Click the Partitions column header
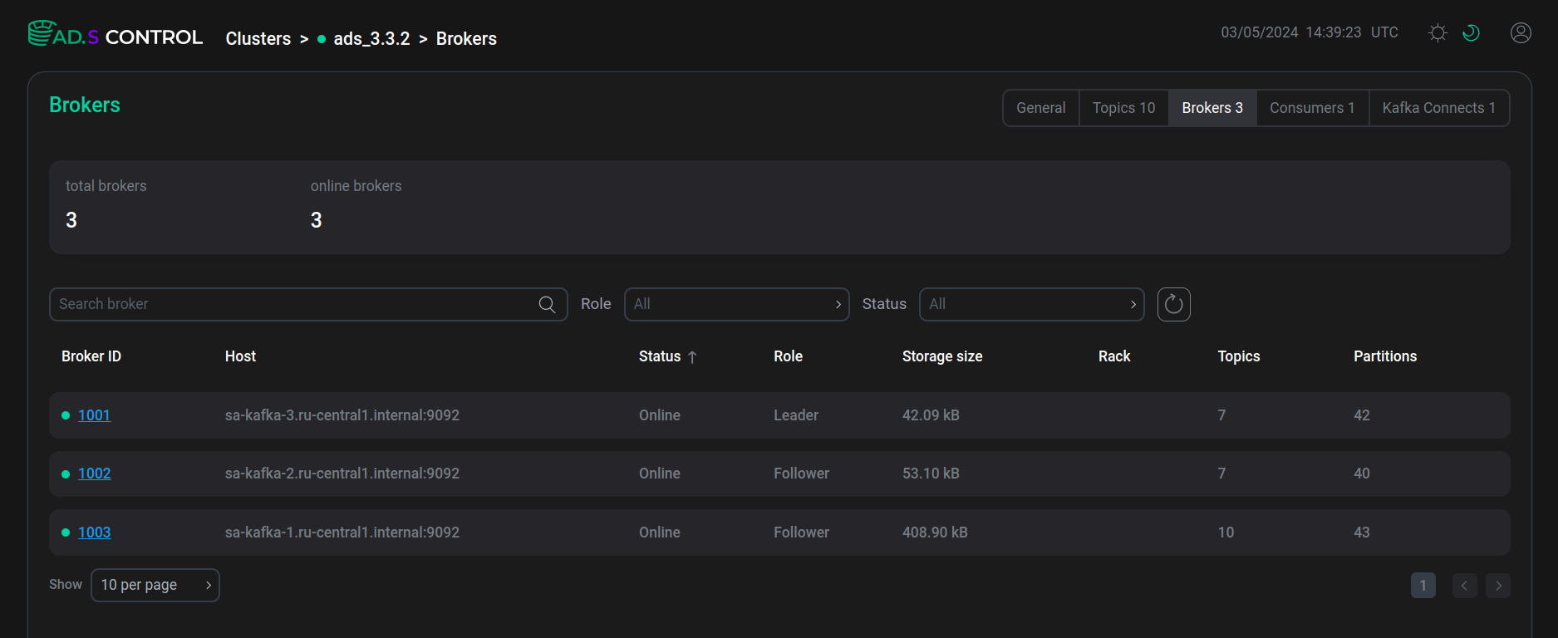Image resolution: width=1558 pixels, height=638 pixels. pyautogui.click(x=1385, y=356)
